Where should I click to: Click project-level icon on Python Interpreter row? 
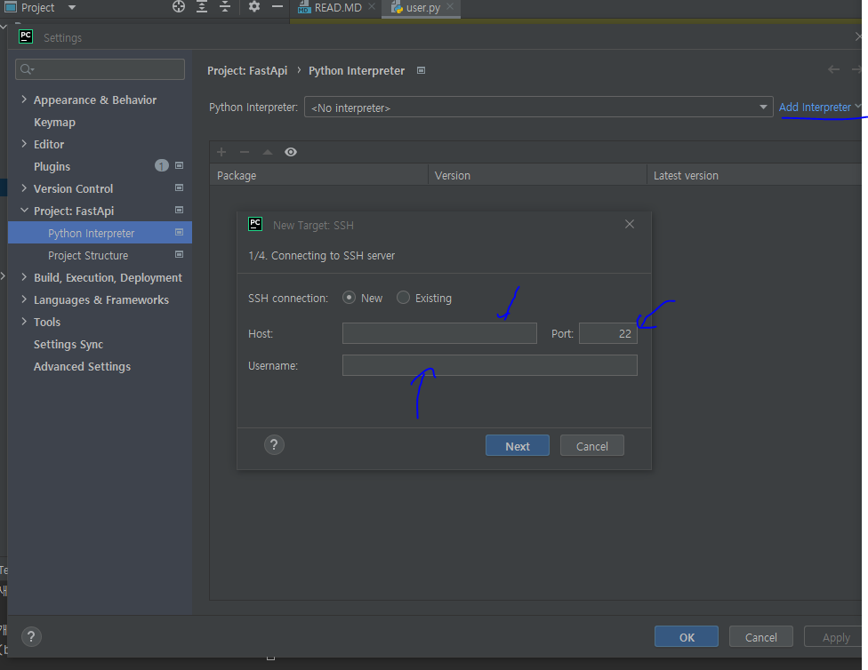179,232
